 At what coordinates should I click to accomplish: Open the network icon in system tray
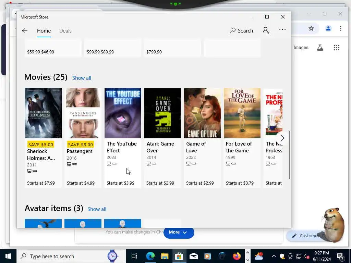pyautogui.click(x=299, y=256)
